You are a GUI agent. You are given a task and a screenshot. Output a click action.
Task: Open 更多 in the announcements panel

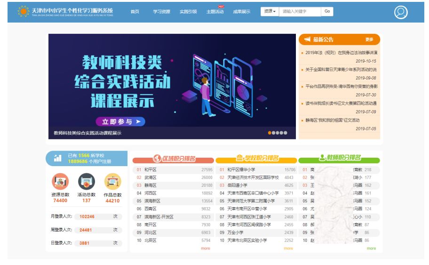point(369,40)
